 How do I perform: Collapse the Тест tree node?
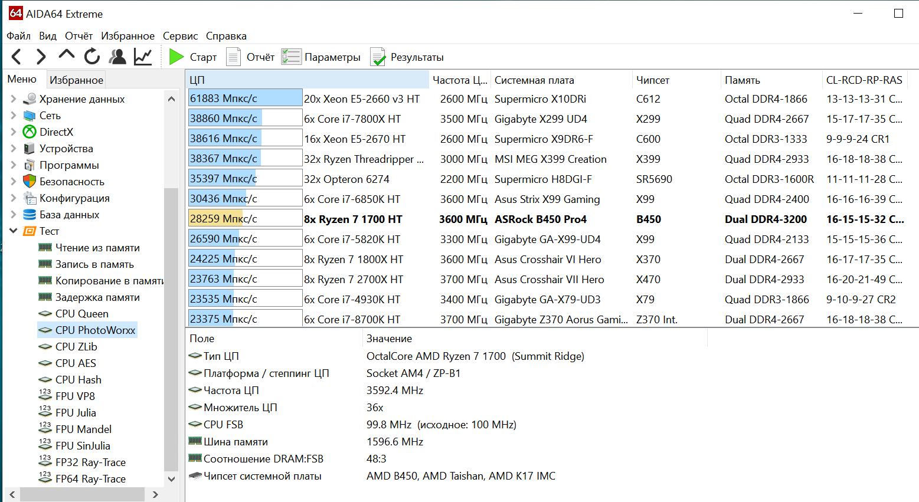[13, 231]
